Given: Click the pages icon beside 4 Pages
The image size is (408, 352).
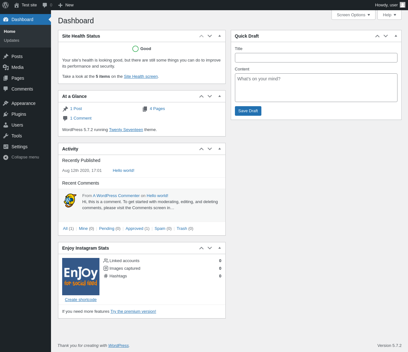Looking at the screenshot, I should pos(145,109).
